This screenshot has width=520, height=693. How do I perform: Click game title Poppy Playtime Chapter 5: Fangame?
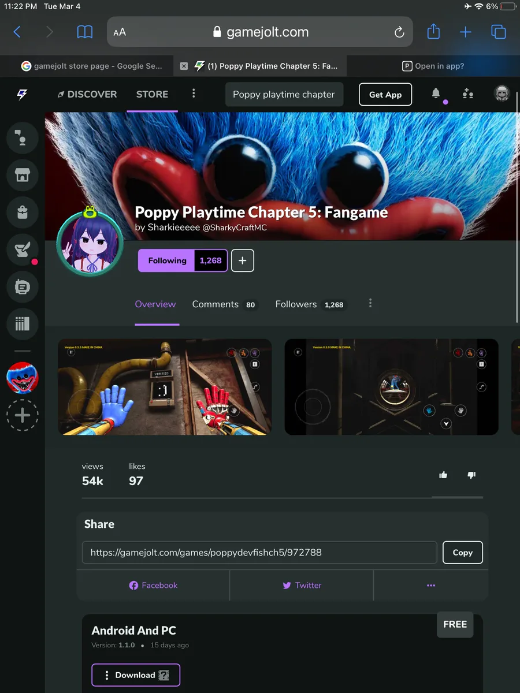[x=261, y=213]
